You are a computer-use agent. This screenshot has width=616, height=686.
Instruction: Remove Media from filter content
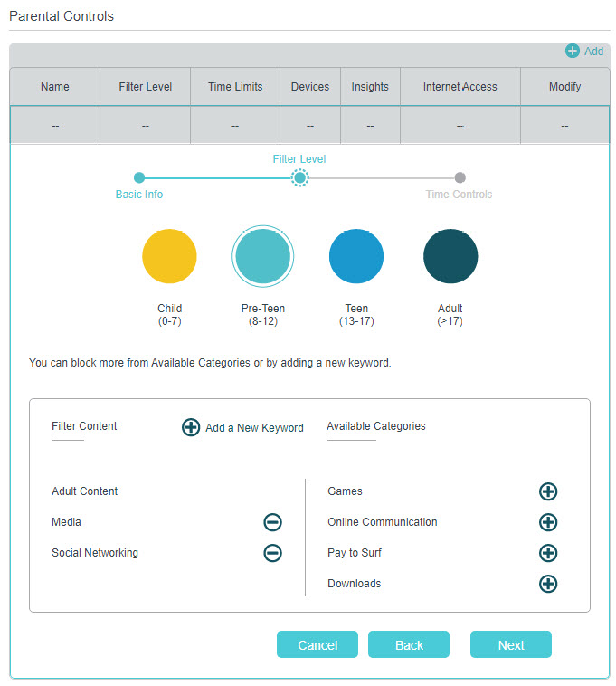[x=272, y=522]
